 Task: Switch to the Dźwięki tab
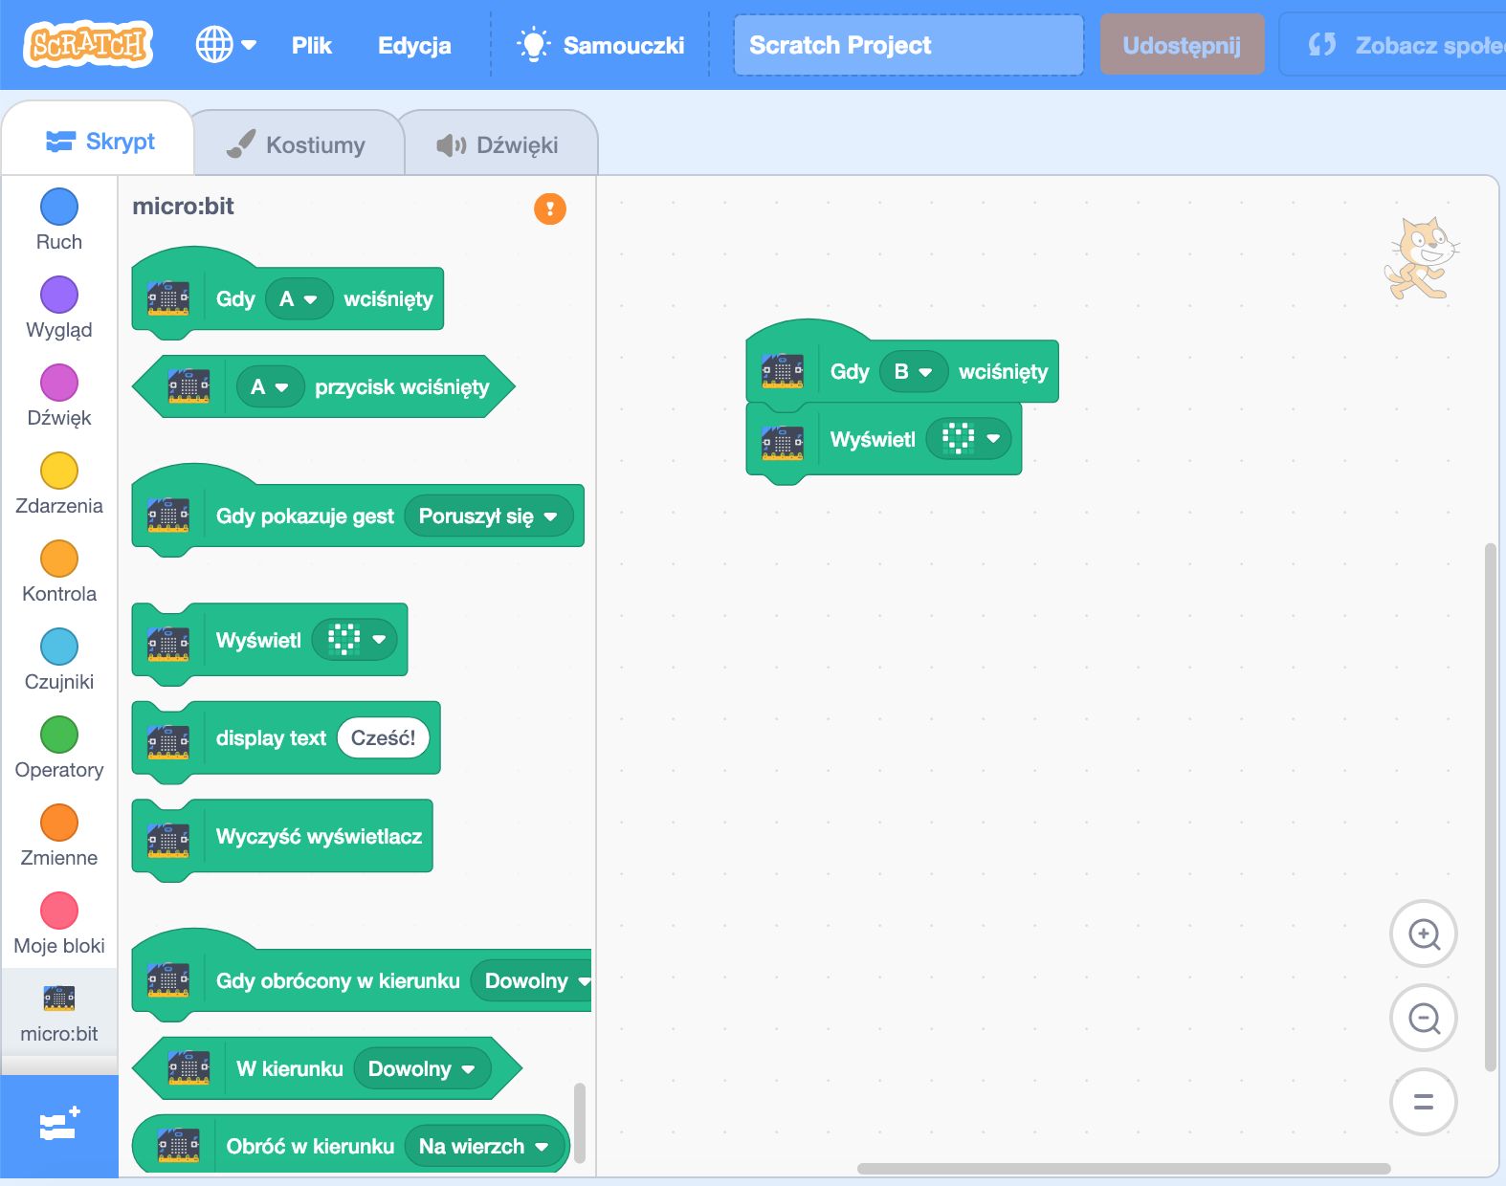tap(498, 144)
